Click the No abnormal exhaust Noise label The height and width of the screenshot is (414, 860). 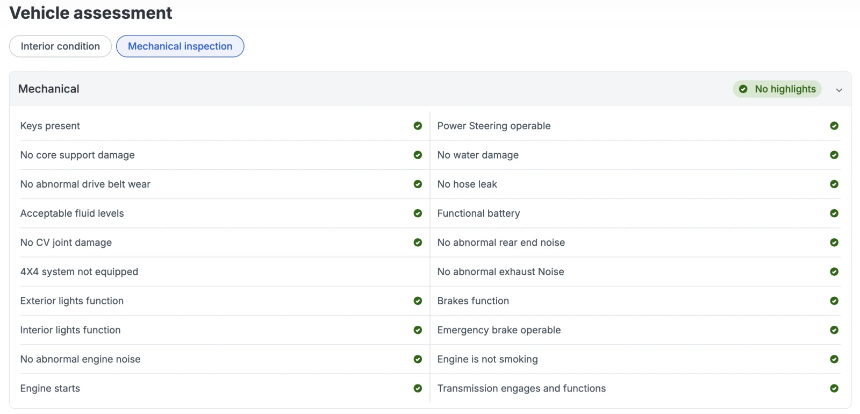(x=500, y=272)
